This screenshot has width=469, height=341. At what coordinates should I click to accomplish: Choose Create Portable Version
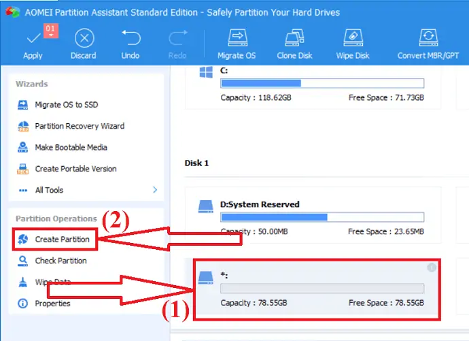pos(75,169)
